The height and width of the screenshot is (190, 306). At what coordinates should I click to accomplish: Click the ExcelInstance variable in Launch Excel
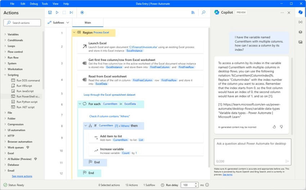click(x=135, y=50)
